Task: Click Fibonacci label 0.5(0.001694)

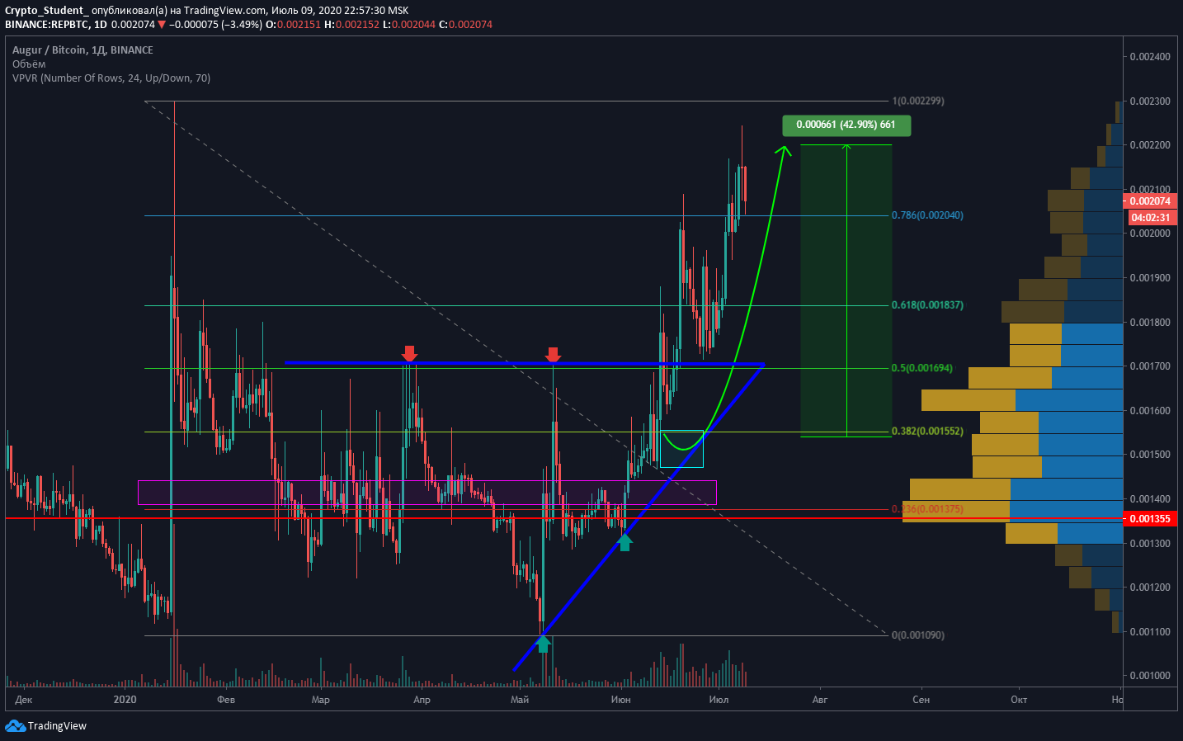Action: 922,368
